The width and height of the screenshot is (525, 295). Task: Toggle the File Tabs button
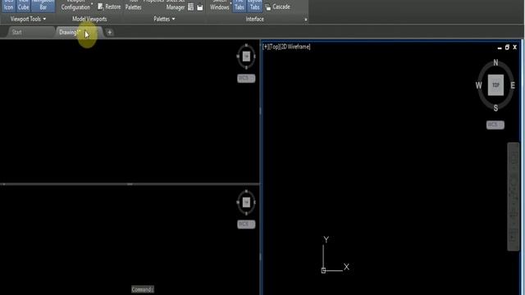(x=239, y=6)
